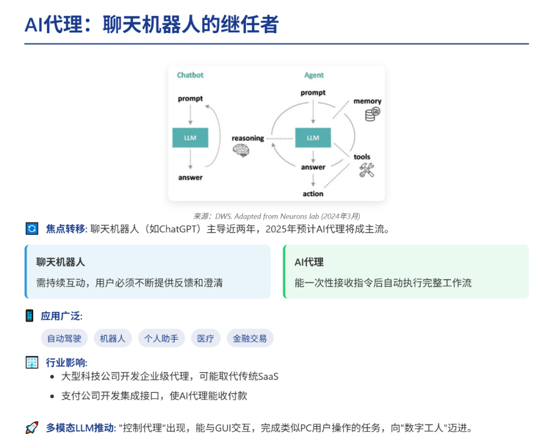Click the AI代理 green card
Viewport: 553px width, 442px height.
[406, 272]
